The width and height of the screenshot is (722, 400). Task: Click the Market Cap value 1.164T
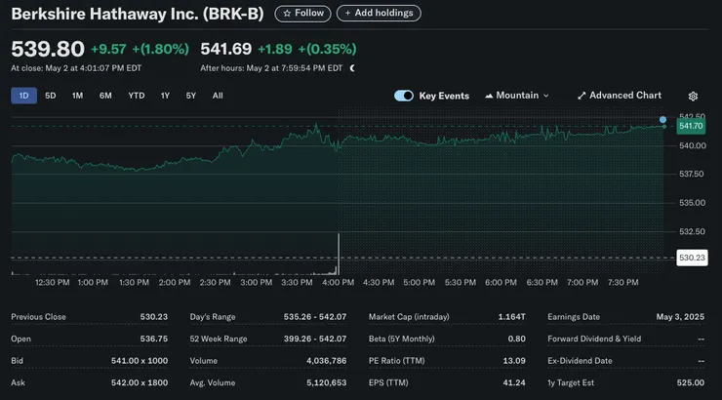(511, 317)
